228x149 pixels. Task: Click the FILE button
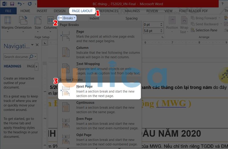8,11
